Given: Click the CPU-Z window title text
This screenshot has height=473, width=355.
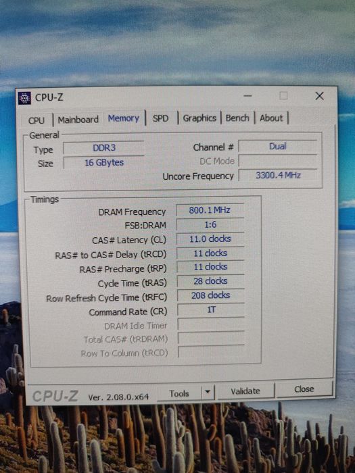Looking at the screenshot, I should (x=49, y=97).
